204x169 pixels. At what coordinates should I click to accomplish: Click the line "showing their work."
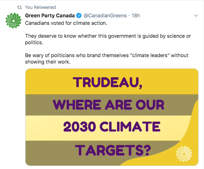point(48,62)
